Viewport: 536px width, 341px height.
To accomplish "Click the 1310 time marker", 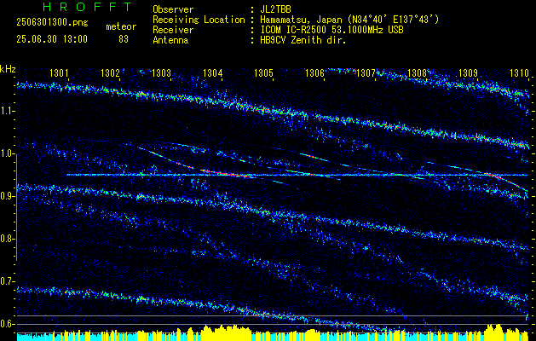I will click(x=520, y=72).
